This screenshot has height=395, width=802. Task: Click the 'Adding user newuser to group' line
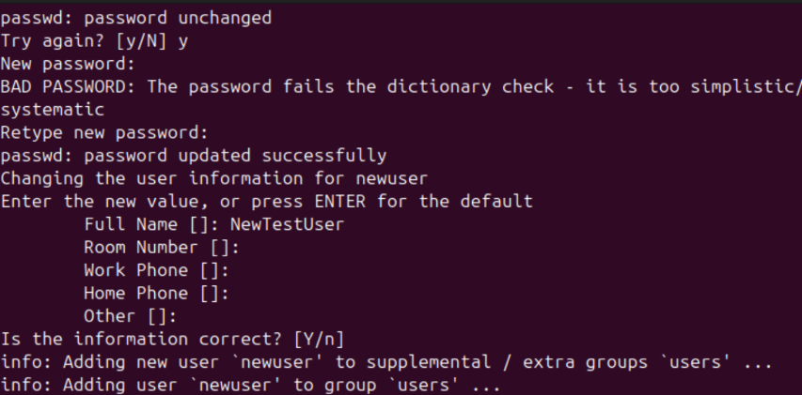pos(251,385)
